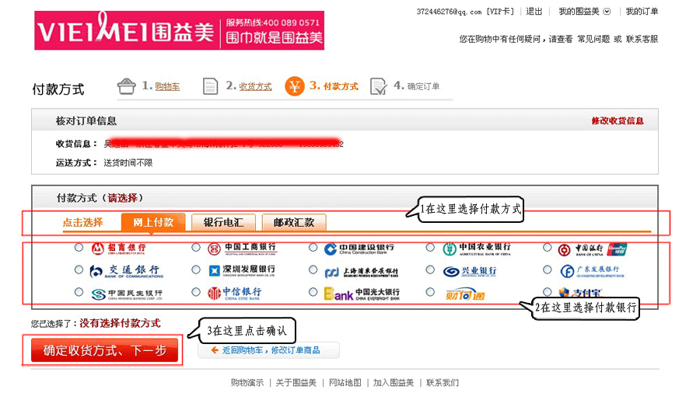Click the 中国银行 UnionPay logo
The width and height of the screenshot is (700, 393).
tap(593, 249)
